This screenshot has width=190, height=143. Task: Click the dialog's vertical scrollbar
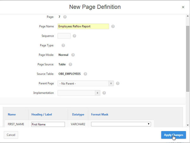(188, 57)
